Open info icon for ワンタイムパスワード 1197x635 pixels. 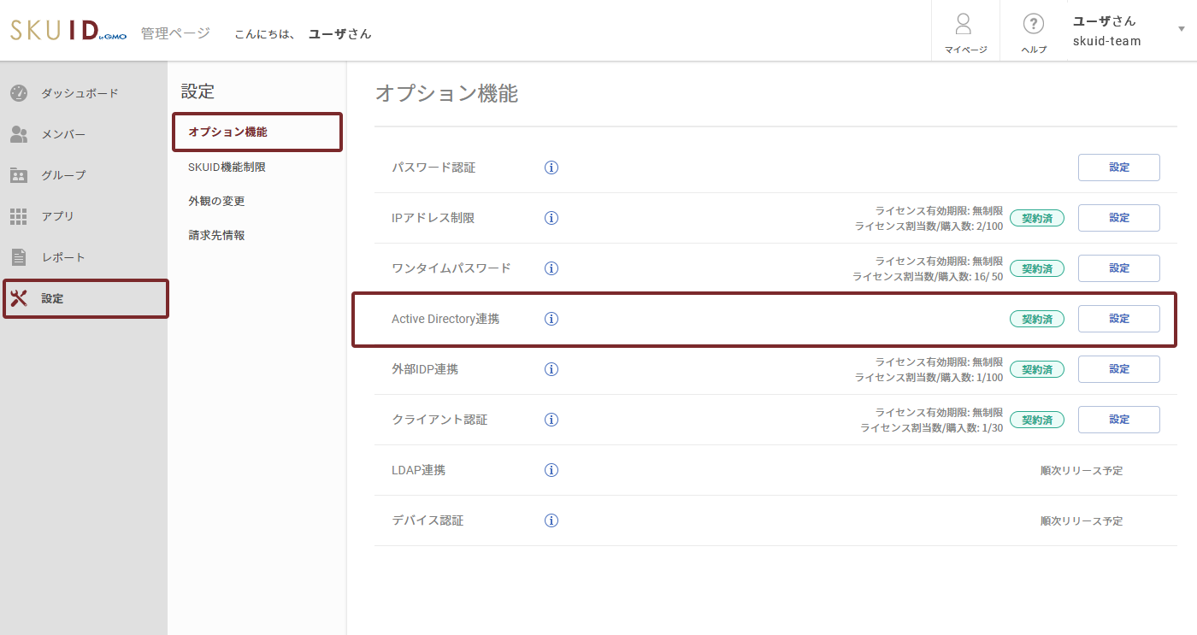tap(551, 268)
